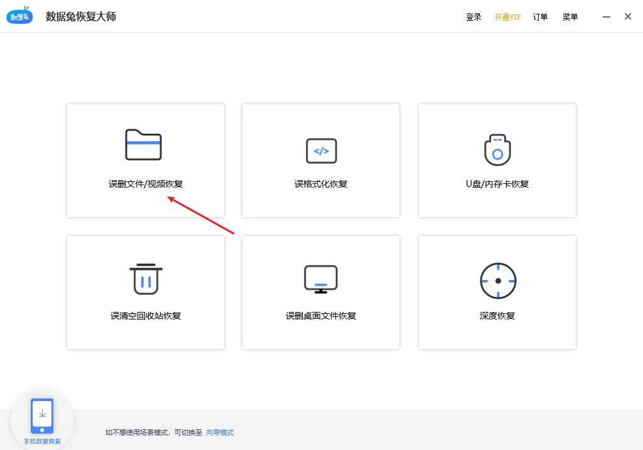Open the 菜单 menu
This screenshot has height=450, width=643.
(x=570, y=17)
